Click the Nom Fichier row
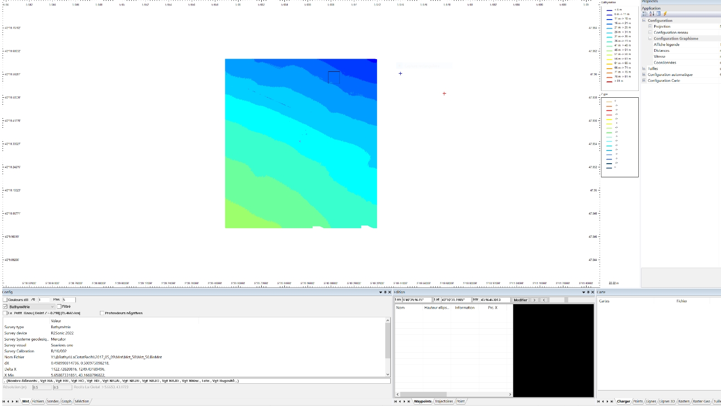This screenshot has width=721, height=406. pos(194,357)
